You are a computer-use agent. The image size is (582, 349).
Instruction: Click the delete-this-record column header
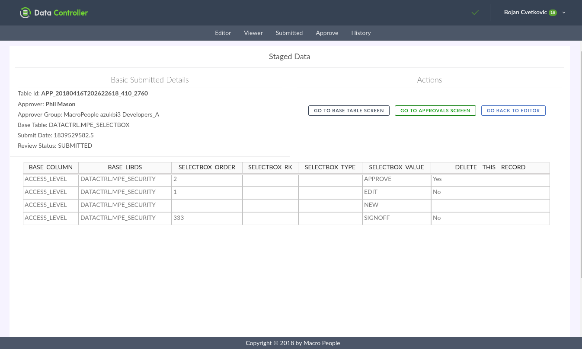tap(490, 168)
